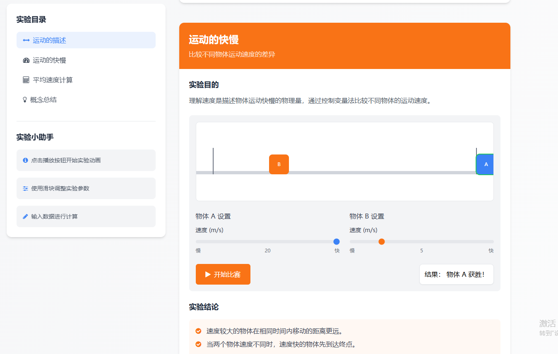The image size is (558, 354).
Task: Select 概念总结 in the experiment directory
Action: click(x=43, y=100)
